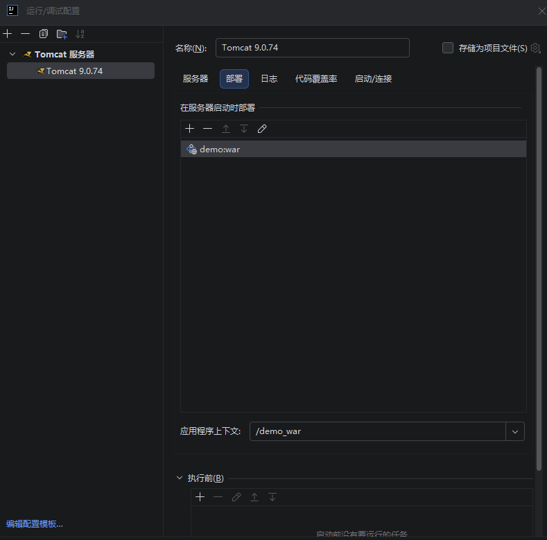Edit the before-launch task
Image resolution: width=547 pixels, height=540 pixels.
click(236, 497)
